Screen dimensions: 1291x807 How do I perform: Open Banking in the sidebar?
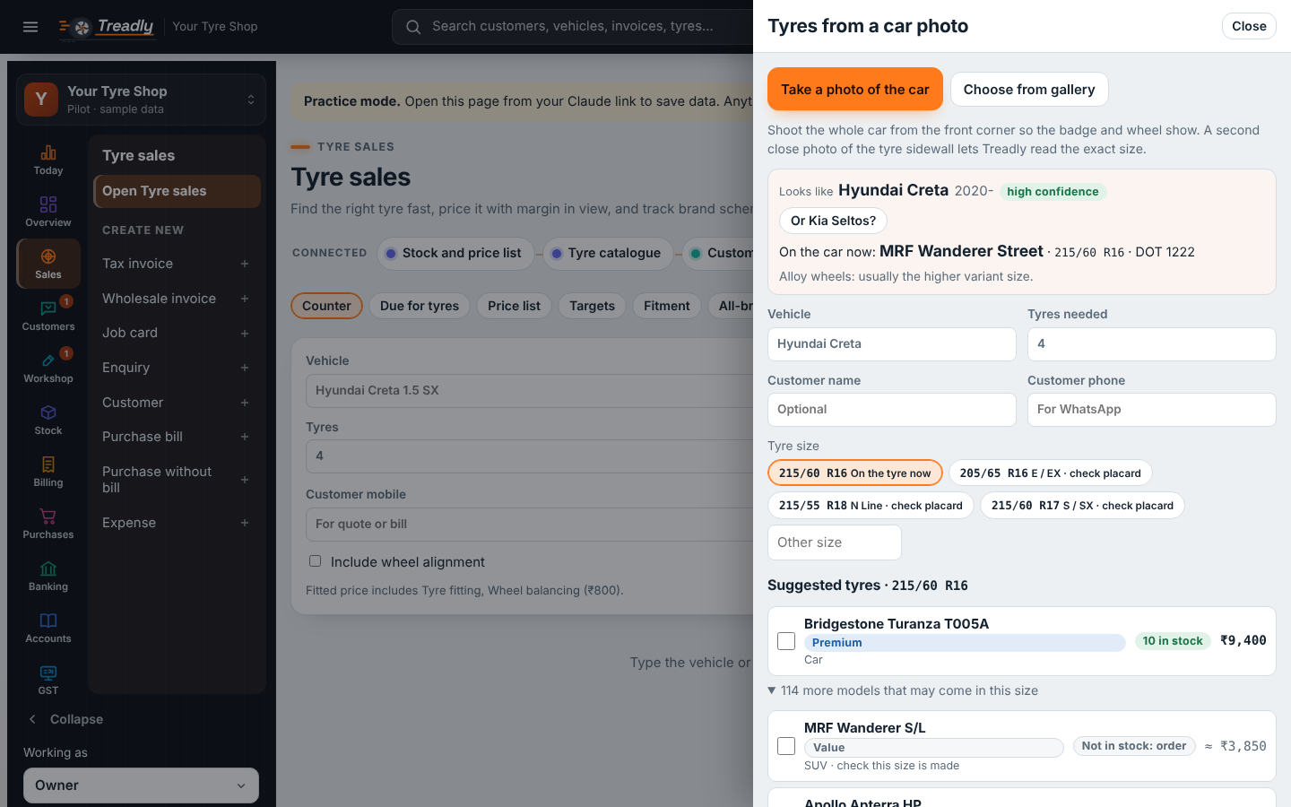tap(48, 577)
